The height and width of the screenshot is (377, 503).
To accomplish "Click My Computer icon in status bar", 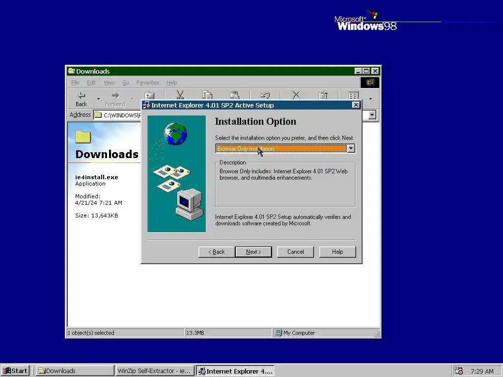I will (x=278, y=333).
